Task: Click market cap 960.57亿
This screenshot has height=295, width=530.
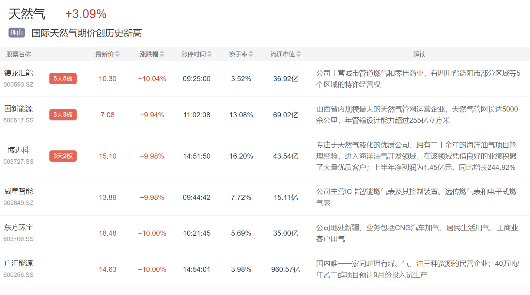Action: [x=286, y=269]
